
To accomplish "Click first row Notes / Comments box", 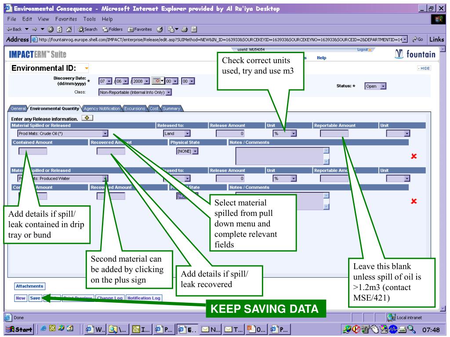I will (283, 156).
